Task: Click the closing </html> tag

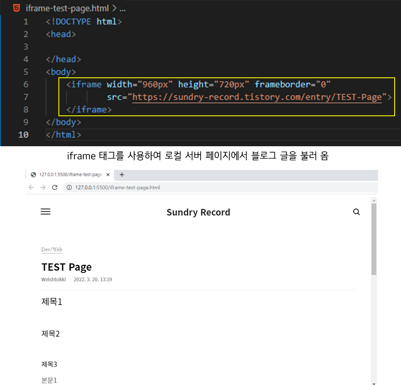Action: point(64,135)
